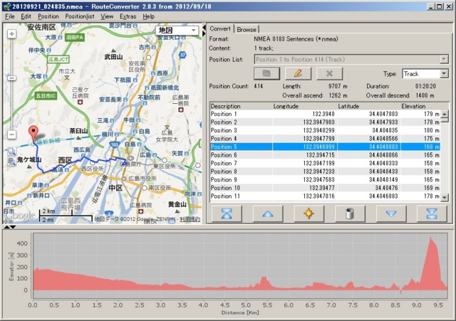The width and height of the screenshot is (456, 321).
Task: Click the Description column header
Action: (241, 106)
